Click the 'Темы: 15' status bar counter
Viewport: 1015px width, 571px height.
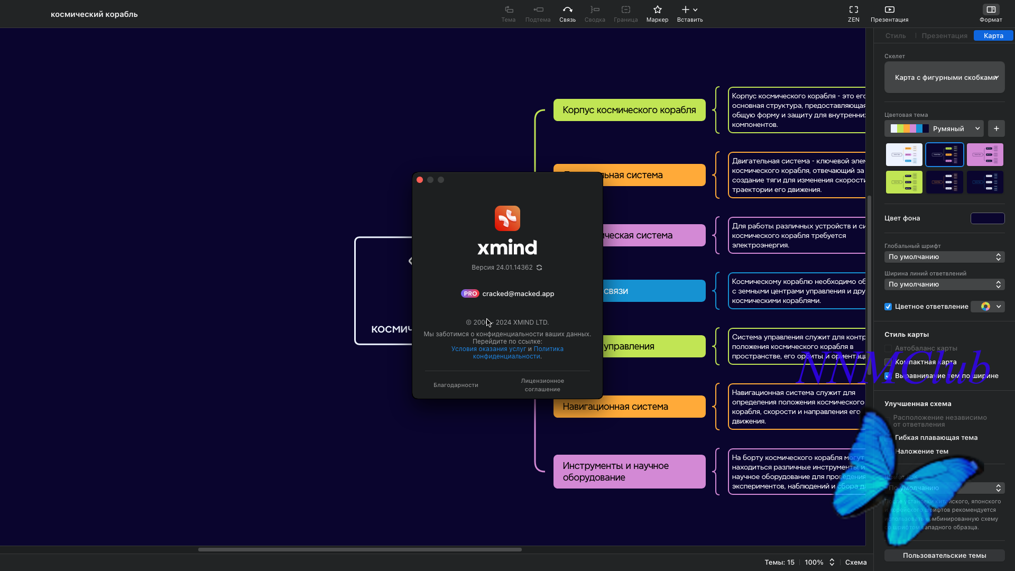tap(779, 563)
